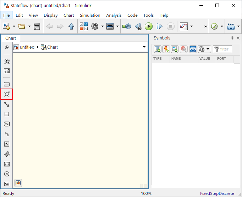Create Event with lightning icon

click(166, 49)
